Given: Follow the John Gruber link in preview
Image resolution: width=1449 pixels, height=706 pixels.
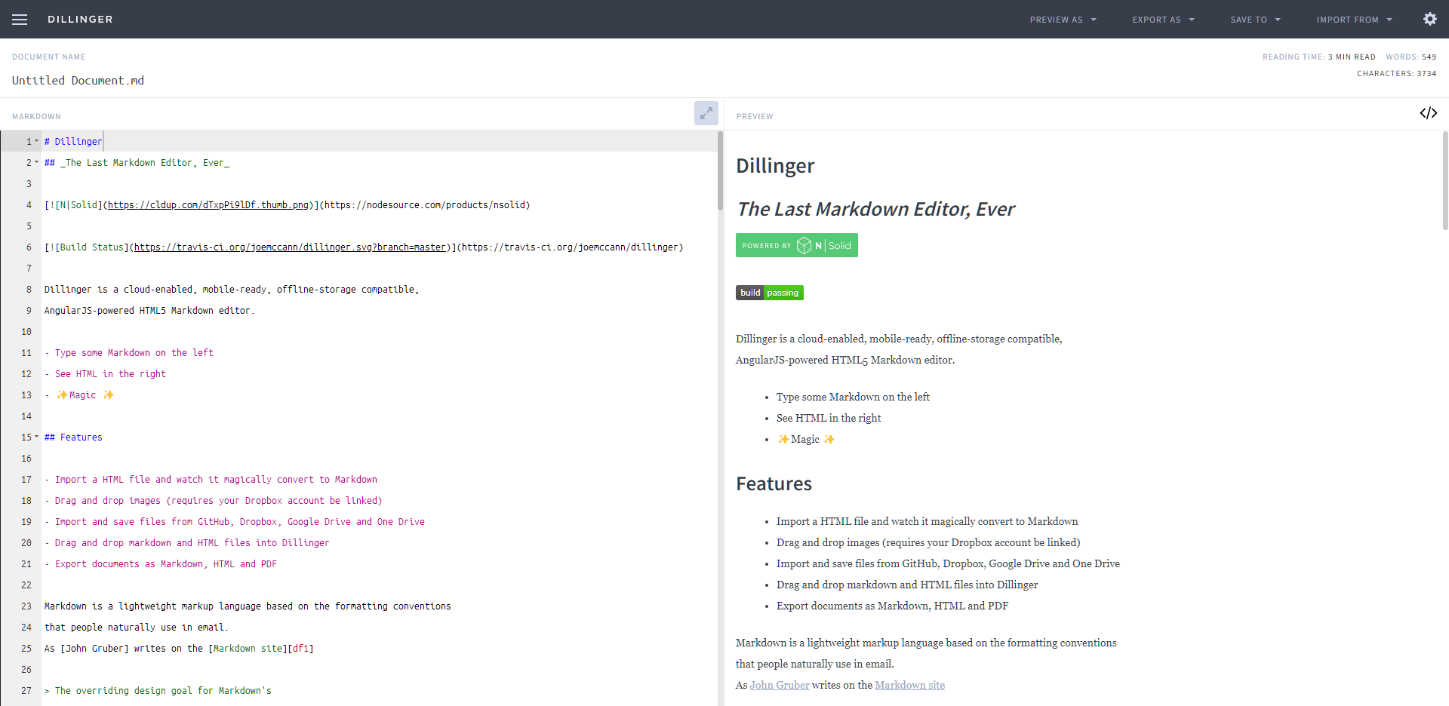Looking at the screenshot, I should coord(779,685).
